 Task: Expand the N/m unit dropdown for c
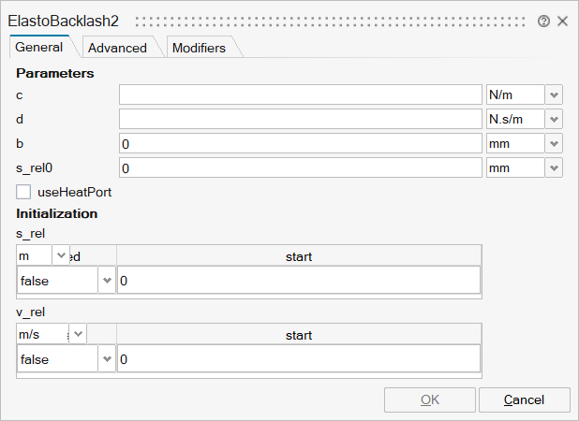point(554,94)
